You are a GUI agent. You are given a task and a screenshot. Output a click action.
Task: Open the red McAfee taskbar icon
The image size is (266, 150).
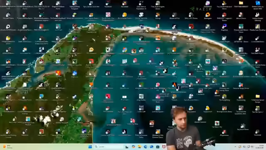pos(164,147)
